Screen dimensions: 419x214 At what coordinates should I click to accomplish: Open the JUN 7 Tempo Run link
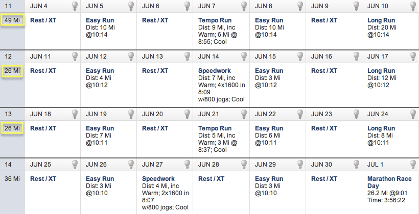tap(215, 20)
